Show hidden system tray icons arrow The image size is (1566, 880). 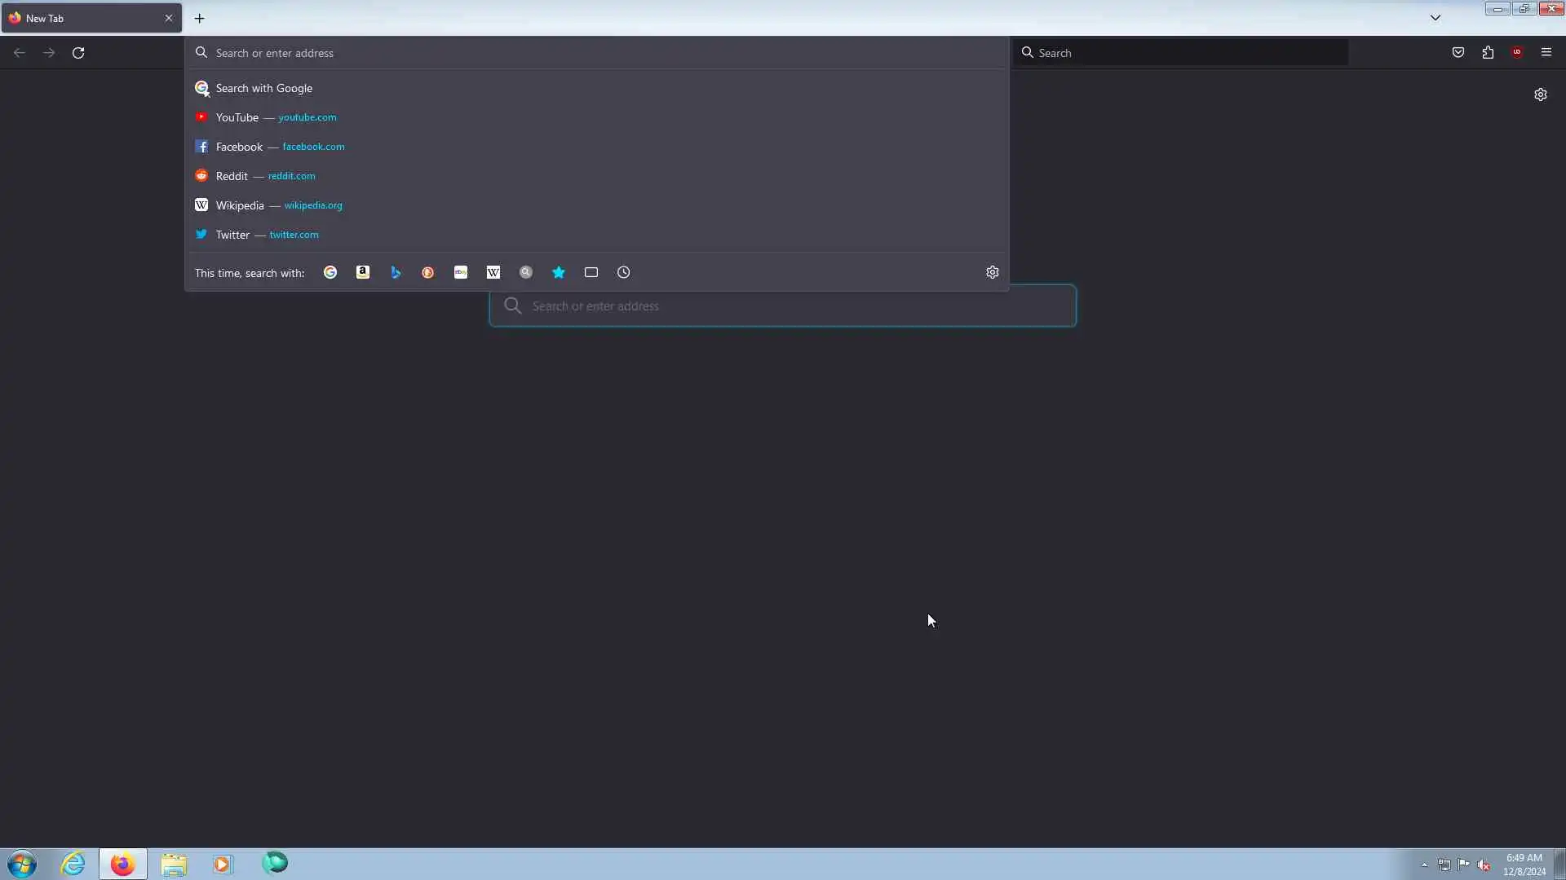point(1425,865)
